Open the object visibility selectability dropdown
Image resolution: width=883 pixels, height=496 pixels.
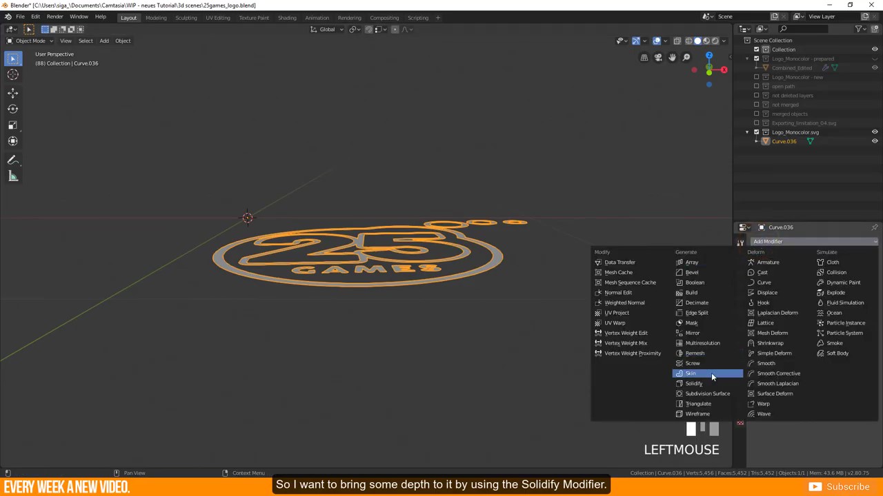(x=623, y=41)
